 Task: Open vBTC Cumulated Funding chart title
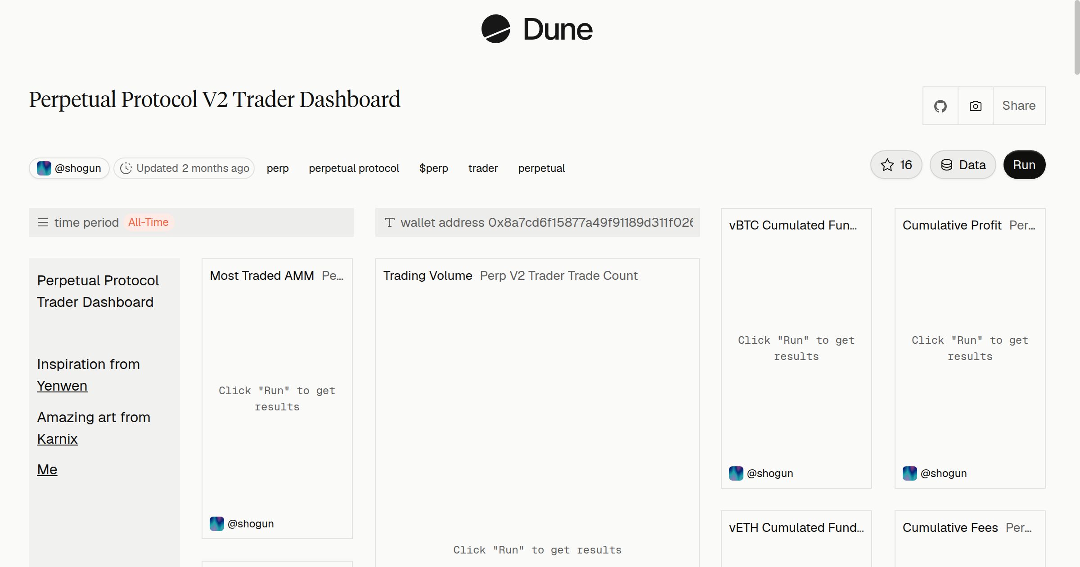click(x=793, y=225)
